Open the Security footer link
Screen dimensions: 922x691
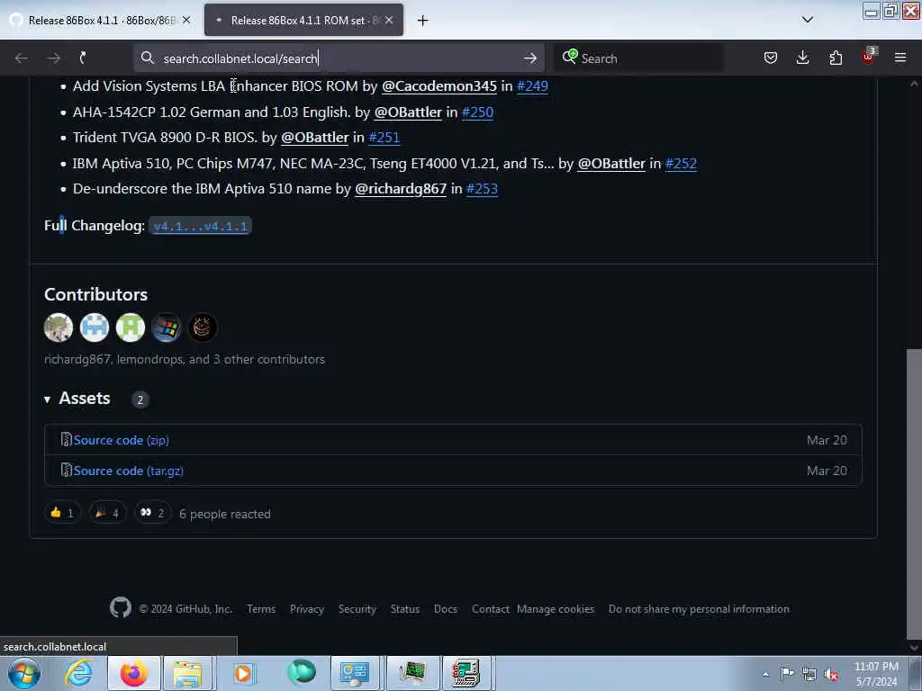[357, 609]
